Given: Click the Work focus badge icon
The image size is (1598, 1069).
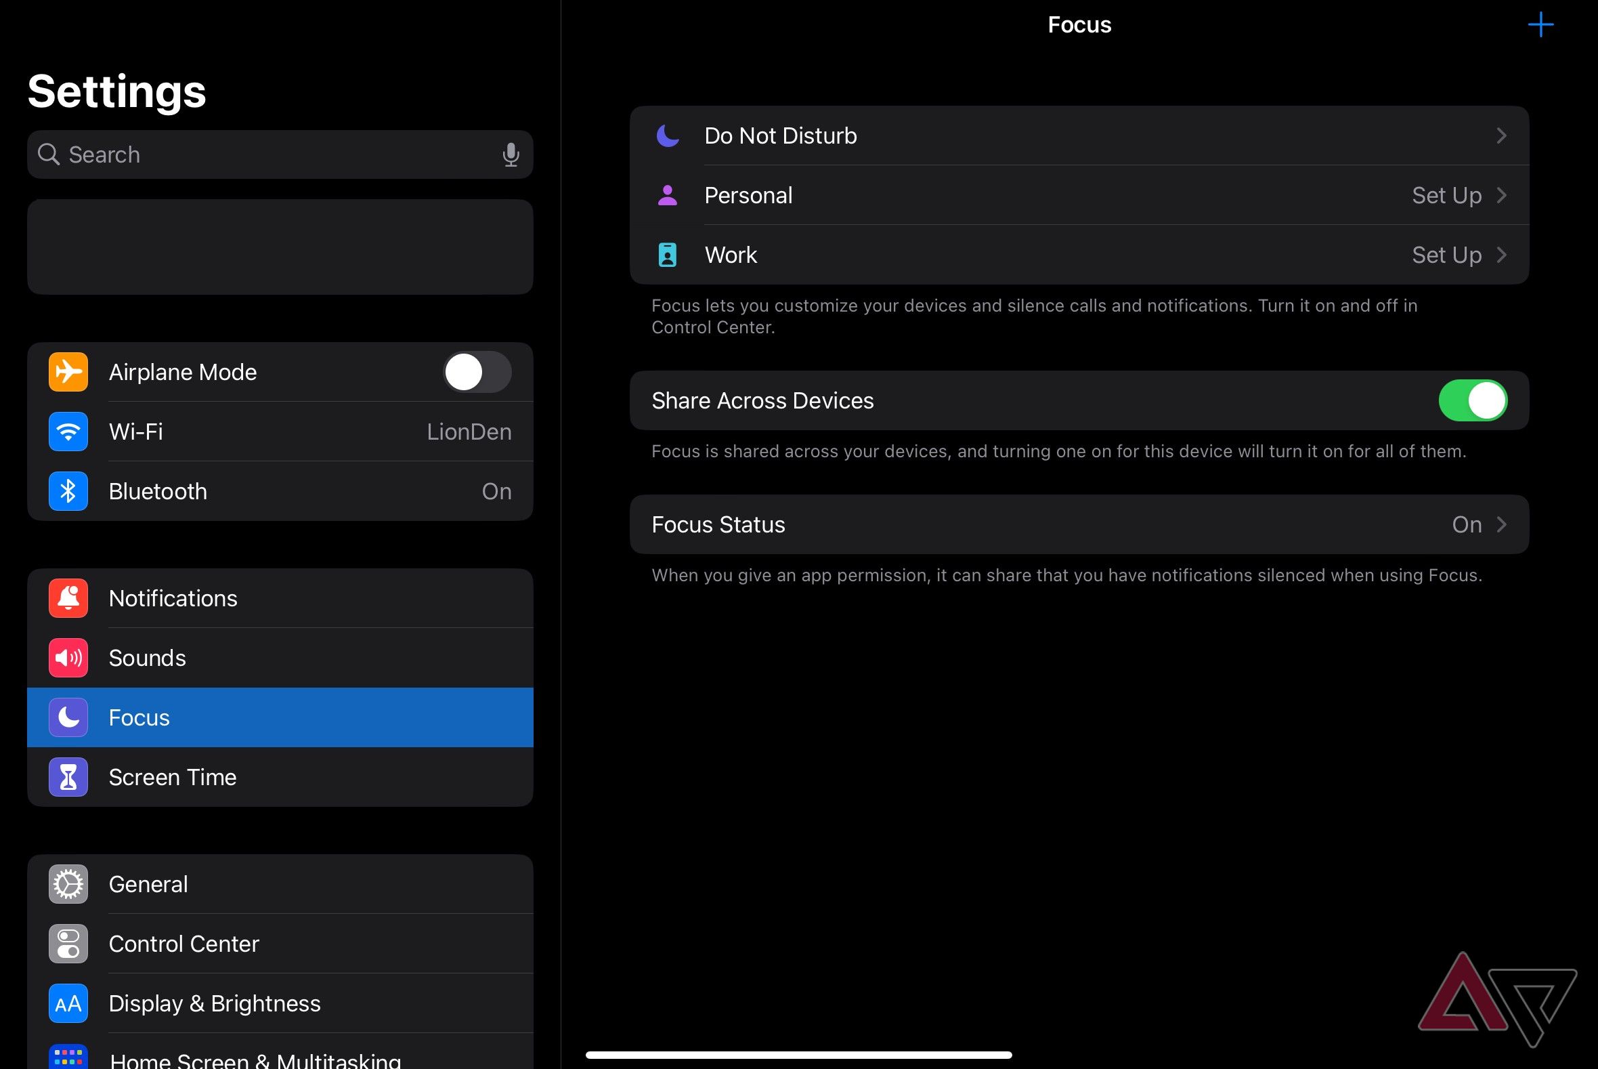Looking at the screenshot, I should 668,255.
